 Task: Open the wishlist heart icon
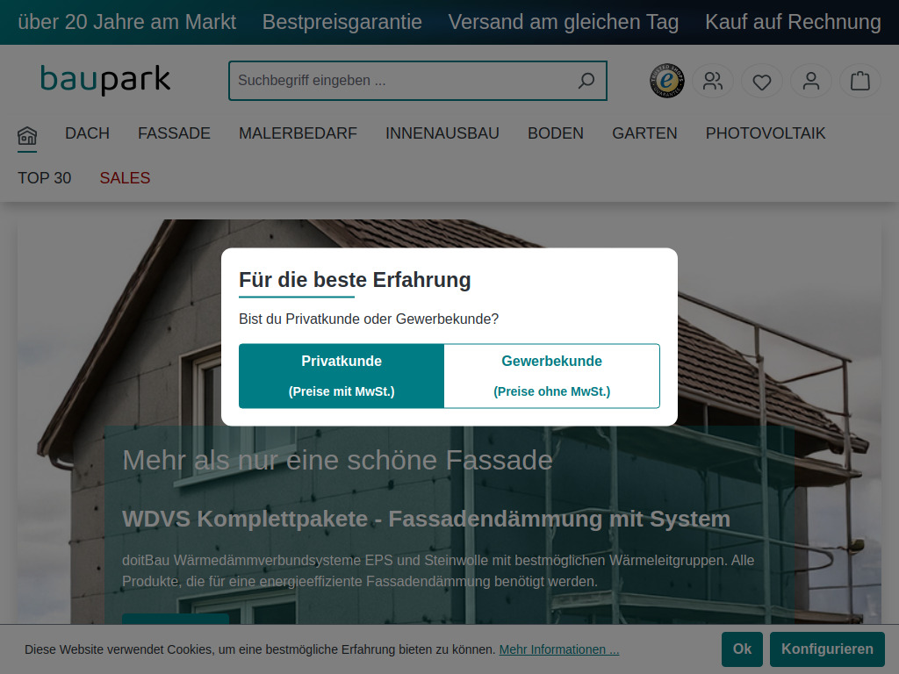click(x=761, y=80)
